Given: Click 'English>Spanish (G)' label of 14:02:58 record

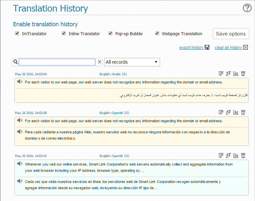Looking at the screenshot, I should pyautogui.click(x=114, y=113).
